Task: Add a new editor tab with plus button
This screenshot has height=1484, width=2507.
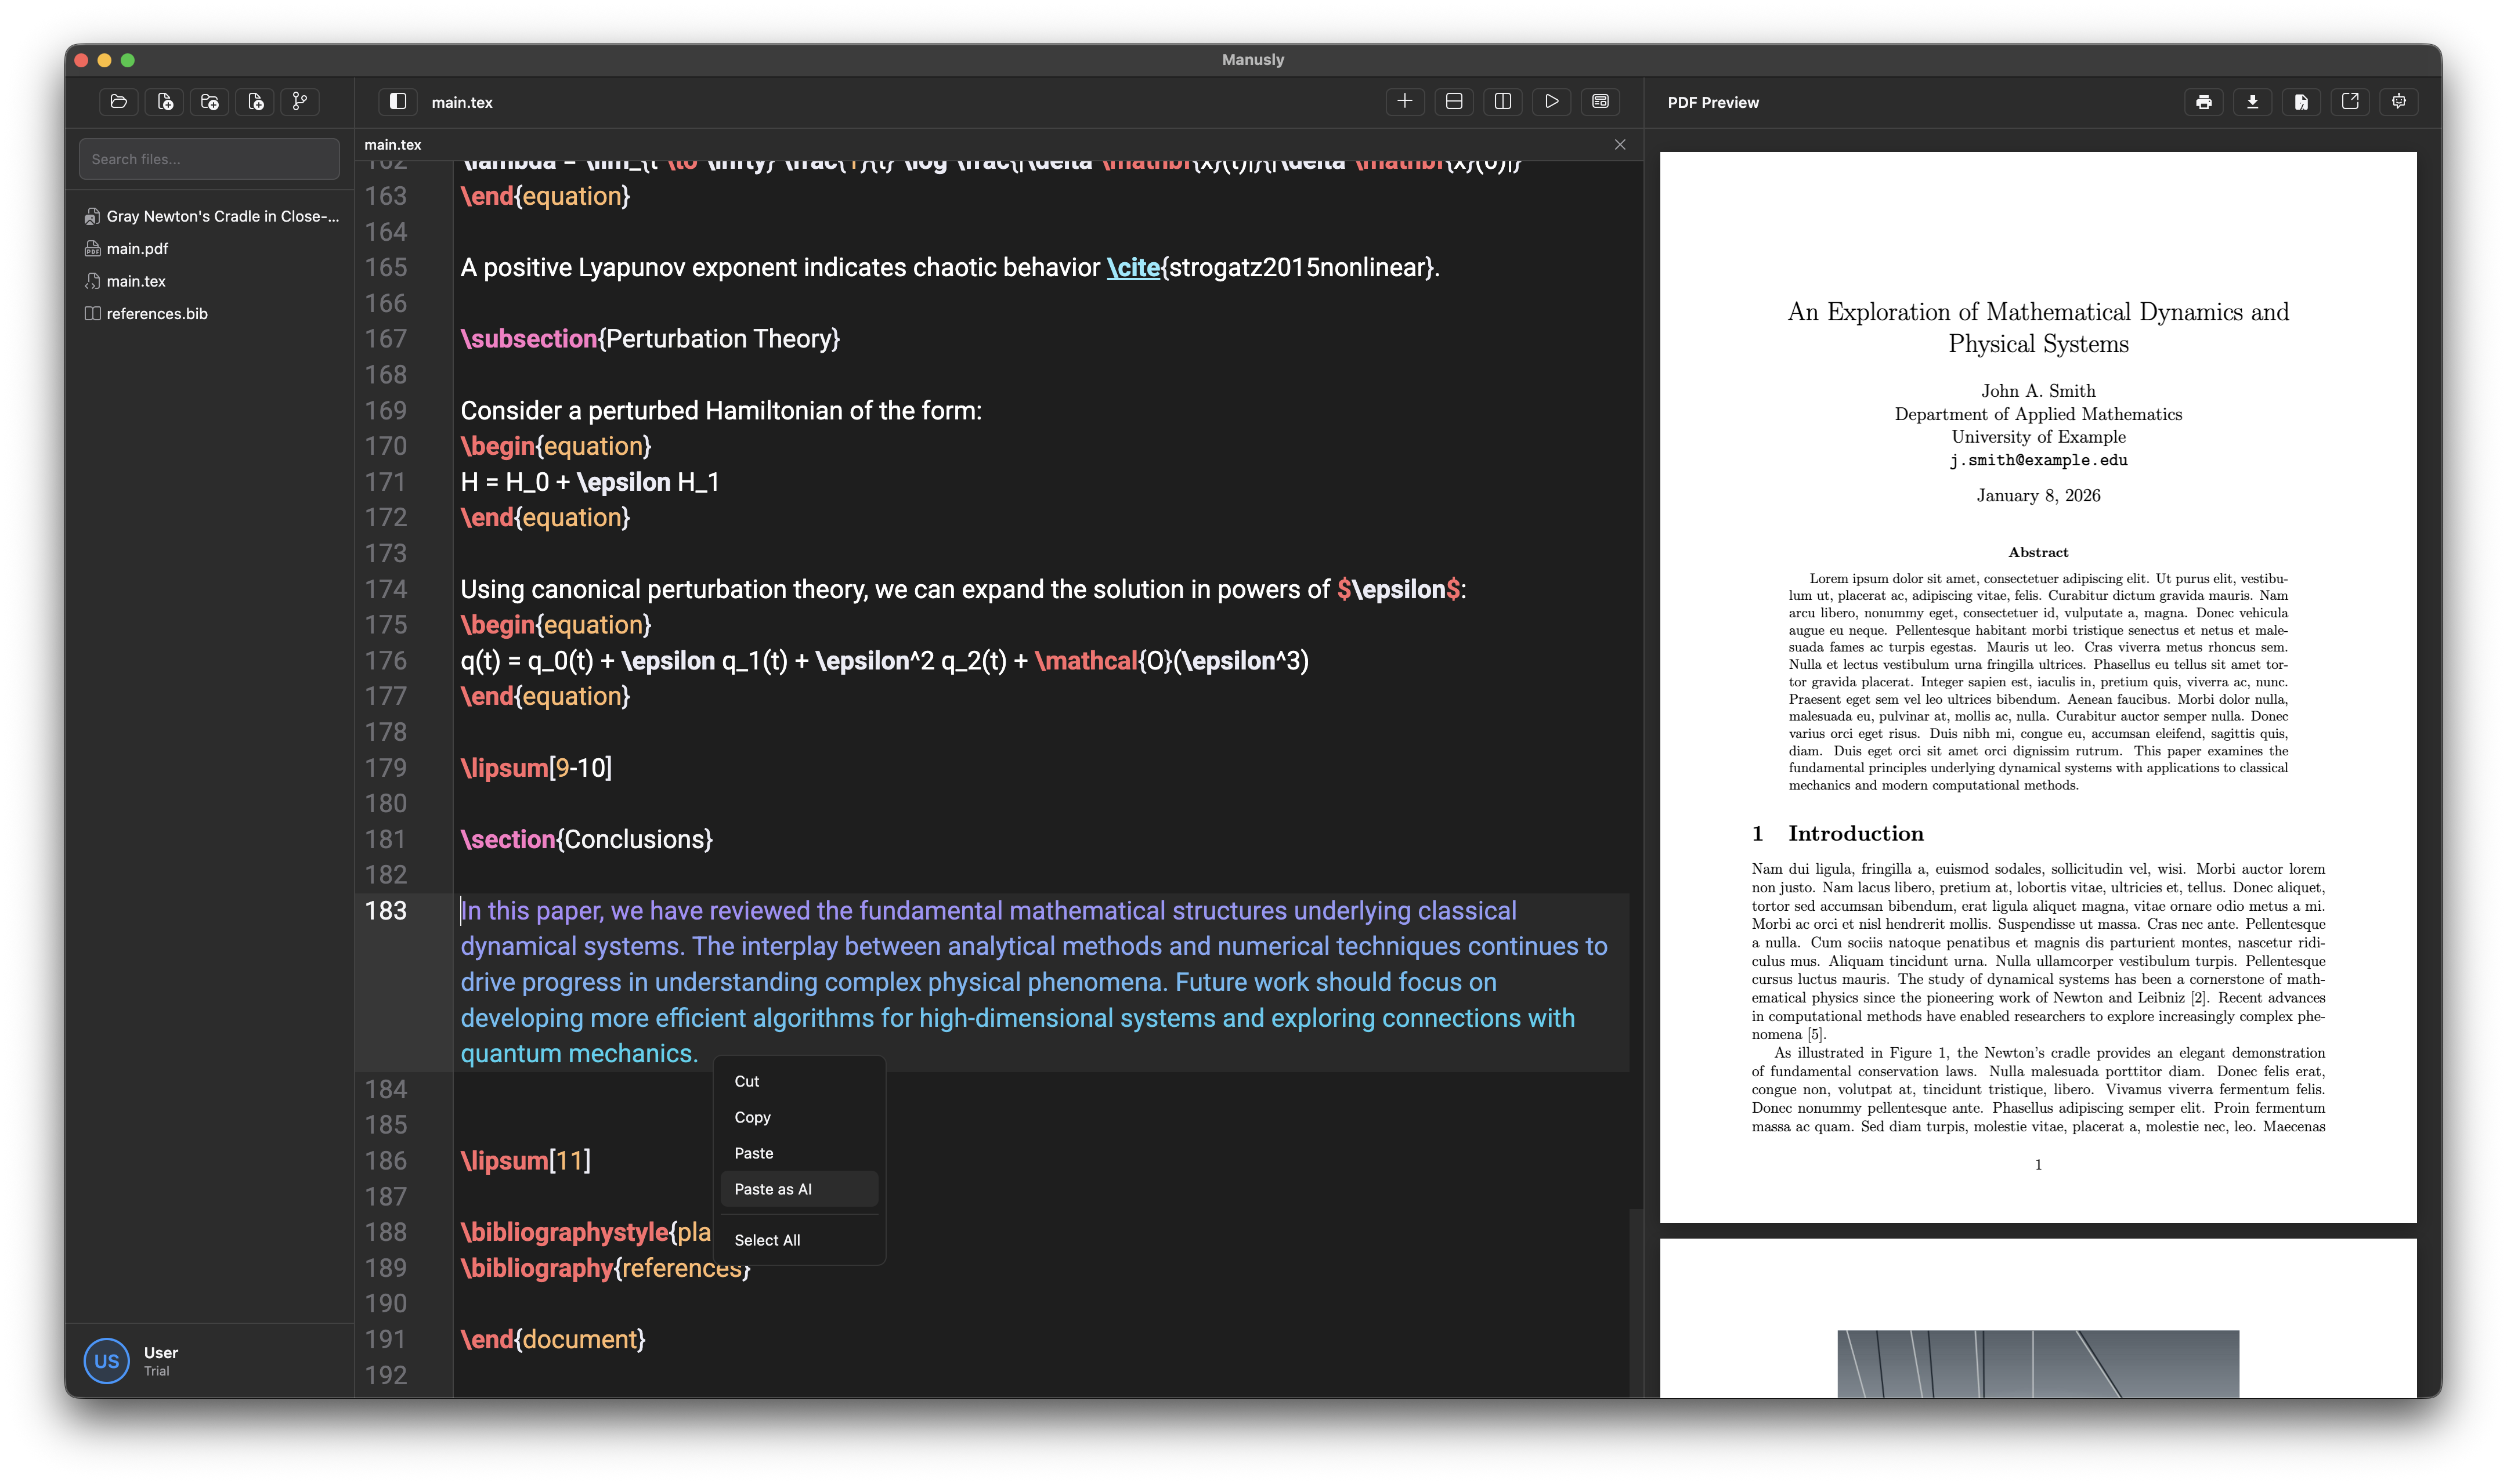Action: (x=1405, y=101)
